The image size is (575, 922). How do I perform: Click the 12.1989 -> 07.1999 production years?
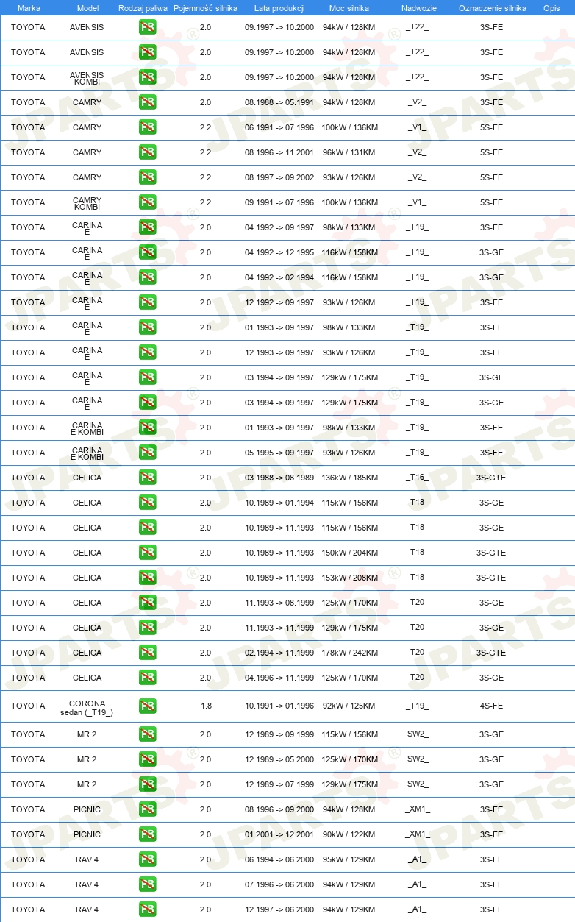(279, 784)
